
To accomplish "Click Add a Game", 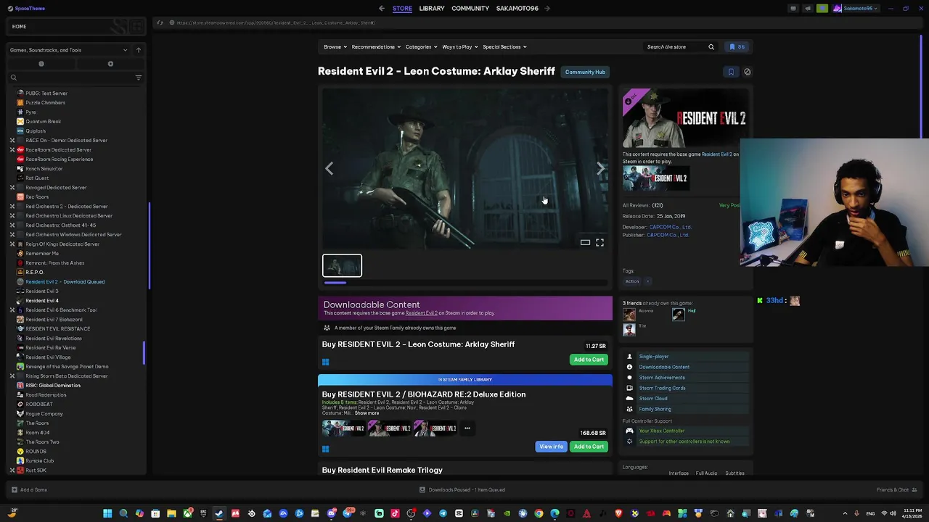I will tap(29, 490).
